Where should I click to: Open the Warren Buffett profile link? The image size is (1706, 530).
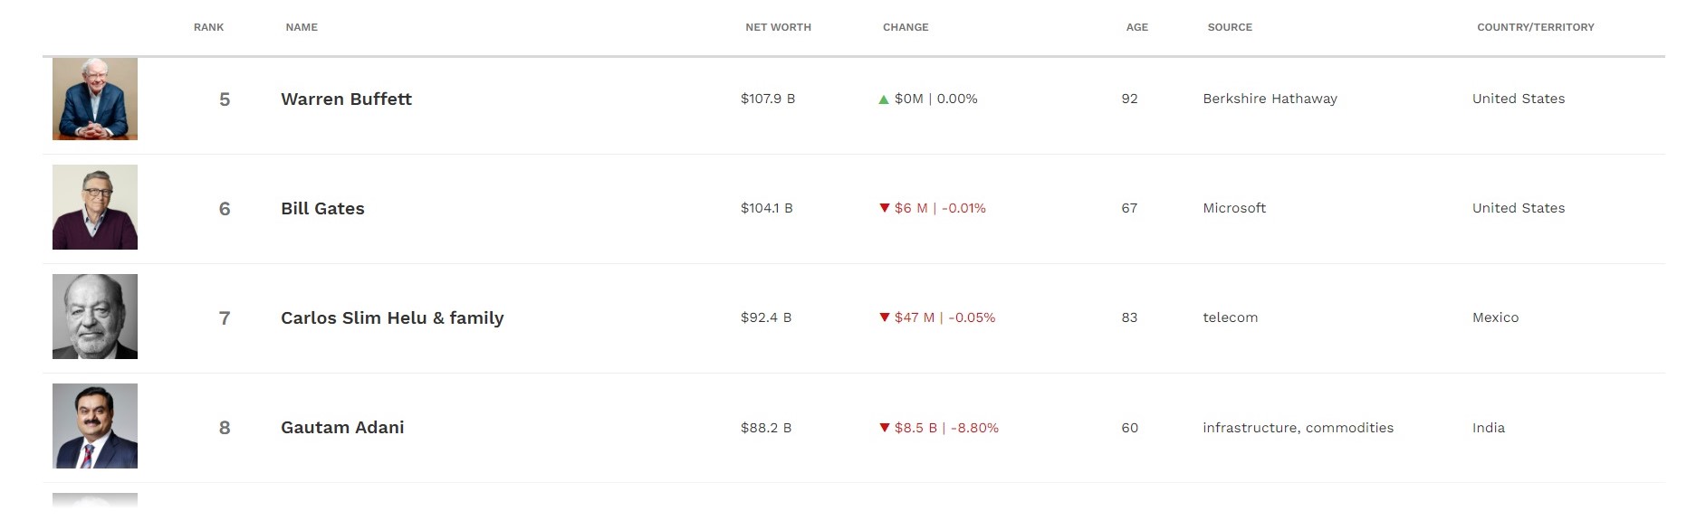(x=346, y=99)
